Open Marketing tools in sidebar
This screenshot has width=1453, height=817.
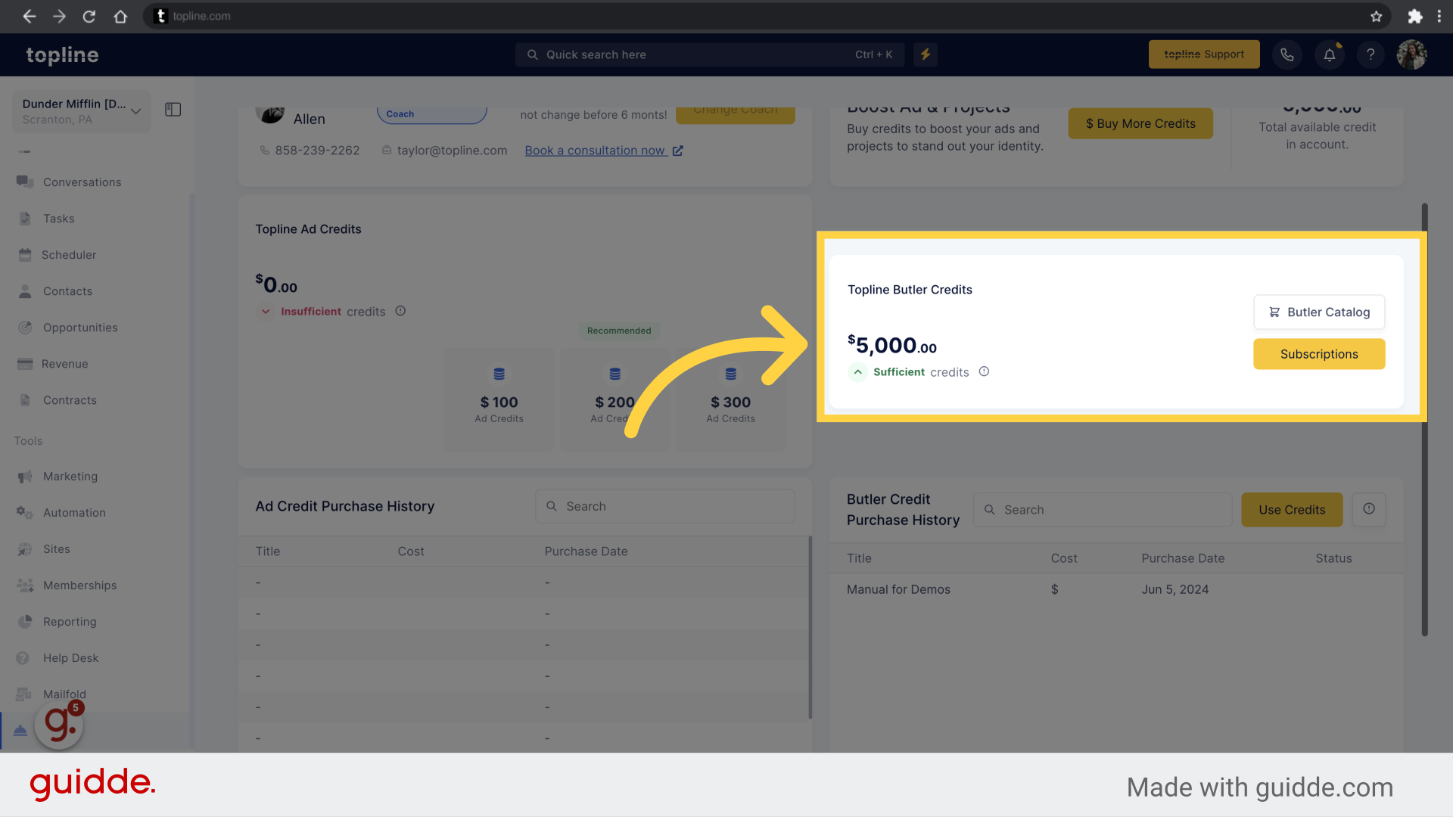tap(70, 476)
